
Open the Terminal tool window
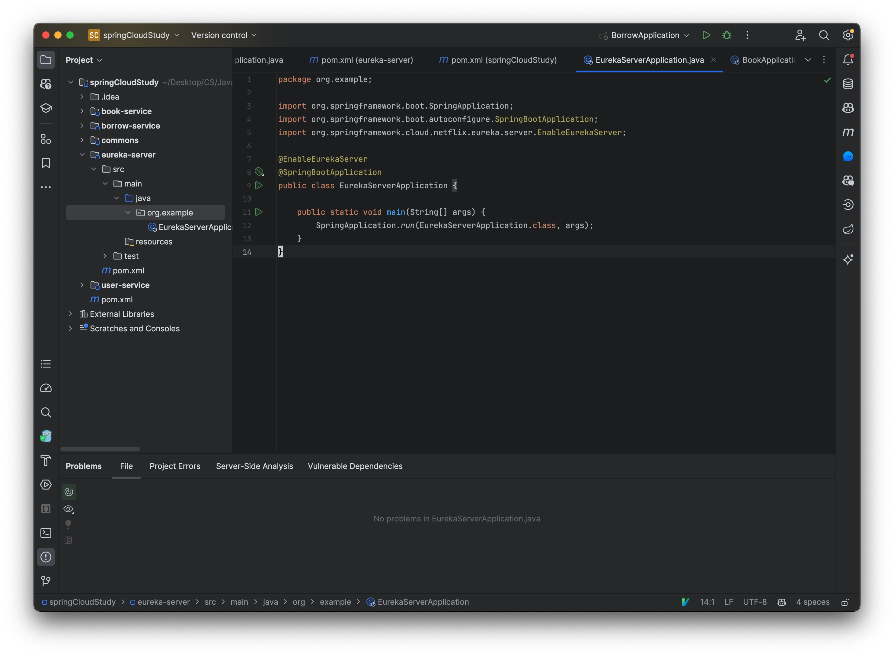click(46, 533)
